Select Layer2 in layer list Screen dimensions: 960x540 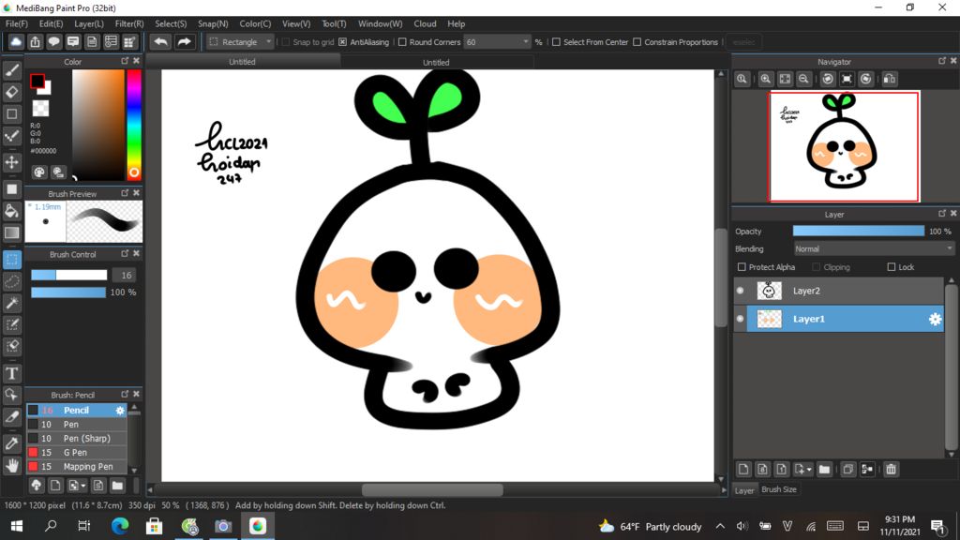pyautogui.click(x=839, y=291)
